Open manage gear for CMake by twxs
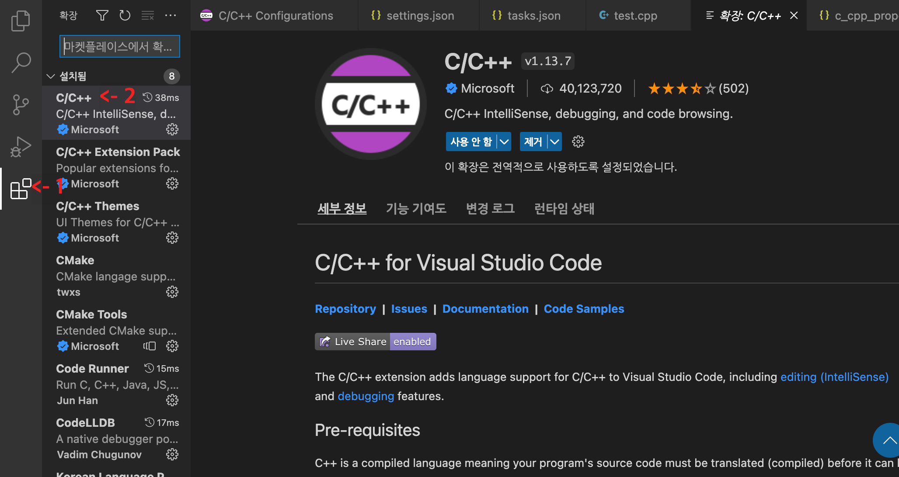Screen dimensions: 899x477 point(172,292)
